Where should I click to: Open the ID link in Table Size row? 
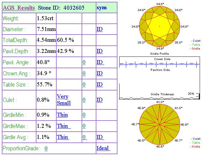pyautogui.click(x=100, y=84)
